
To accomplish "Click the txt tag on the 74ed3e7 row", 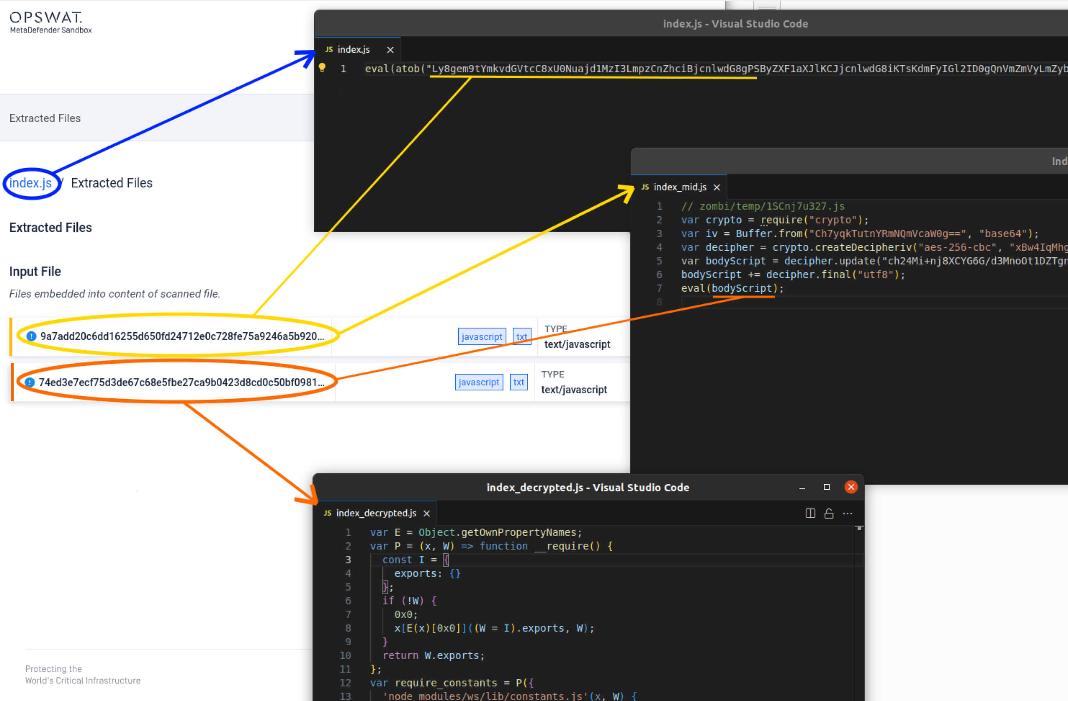I will click(x=519, y=382).
